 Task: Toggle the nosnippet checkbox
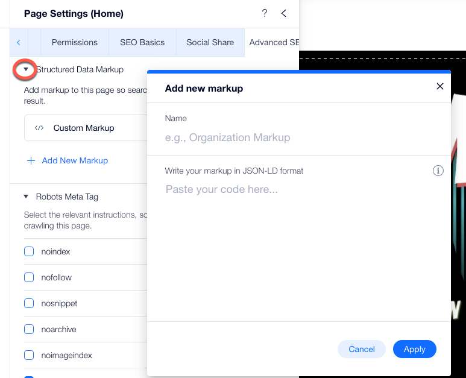coord(29,303)
